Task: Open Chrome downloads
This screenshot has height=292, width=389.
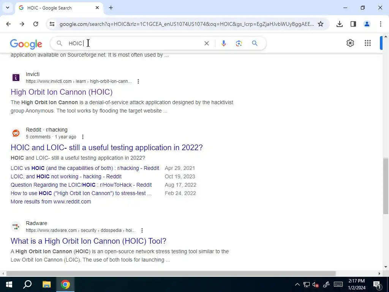Action: coord(340,24)
